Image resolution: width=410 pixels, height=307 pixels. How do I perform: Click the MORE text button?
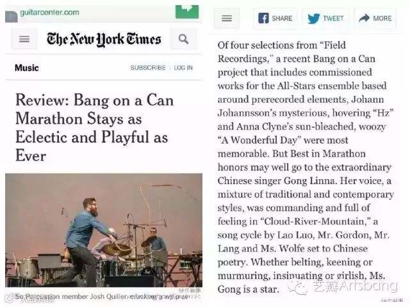pos(382,19)
